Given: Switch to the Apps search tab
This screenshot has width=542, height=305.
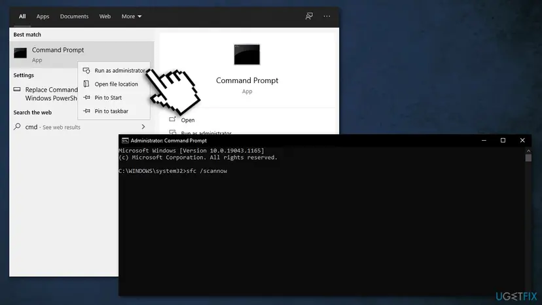Looking at the screenshot, I should pyautogui.click(x=43, y=16).
